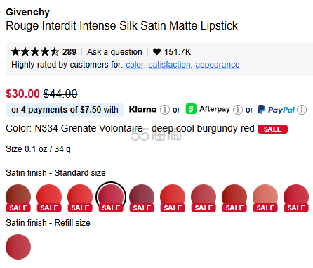
Task: Select the first brown satin swatch
Action: click(x=18, y=198)
